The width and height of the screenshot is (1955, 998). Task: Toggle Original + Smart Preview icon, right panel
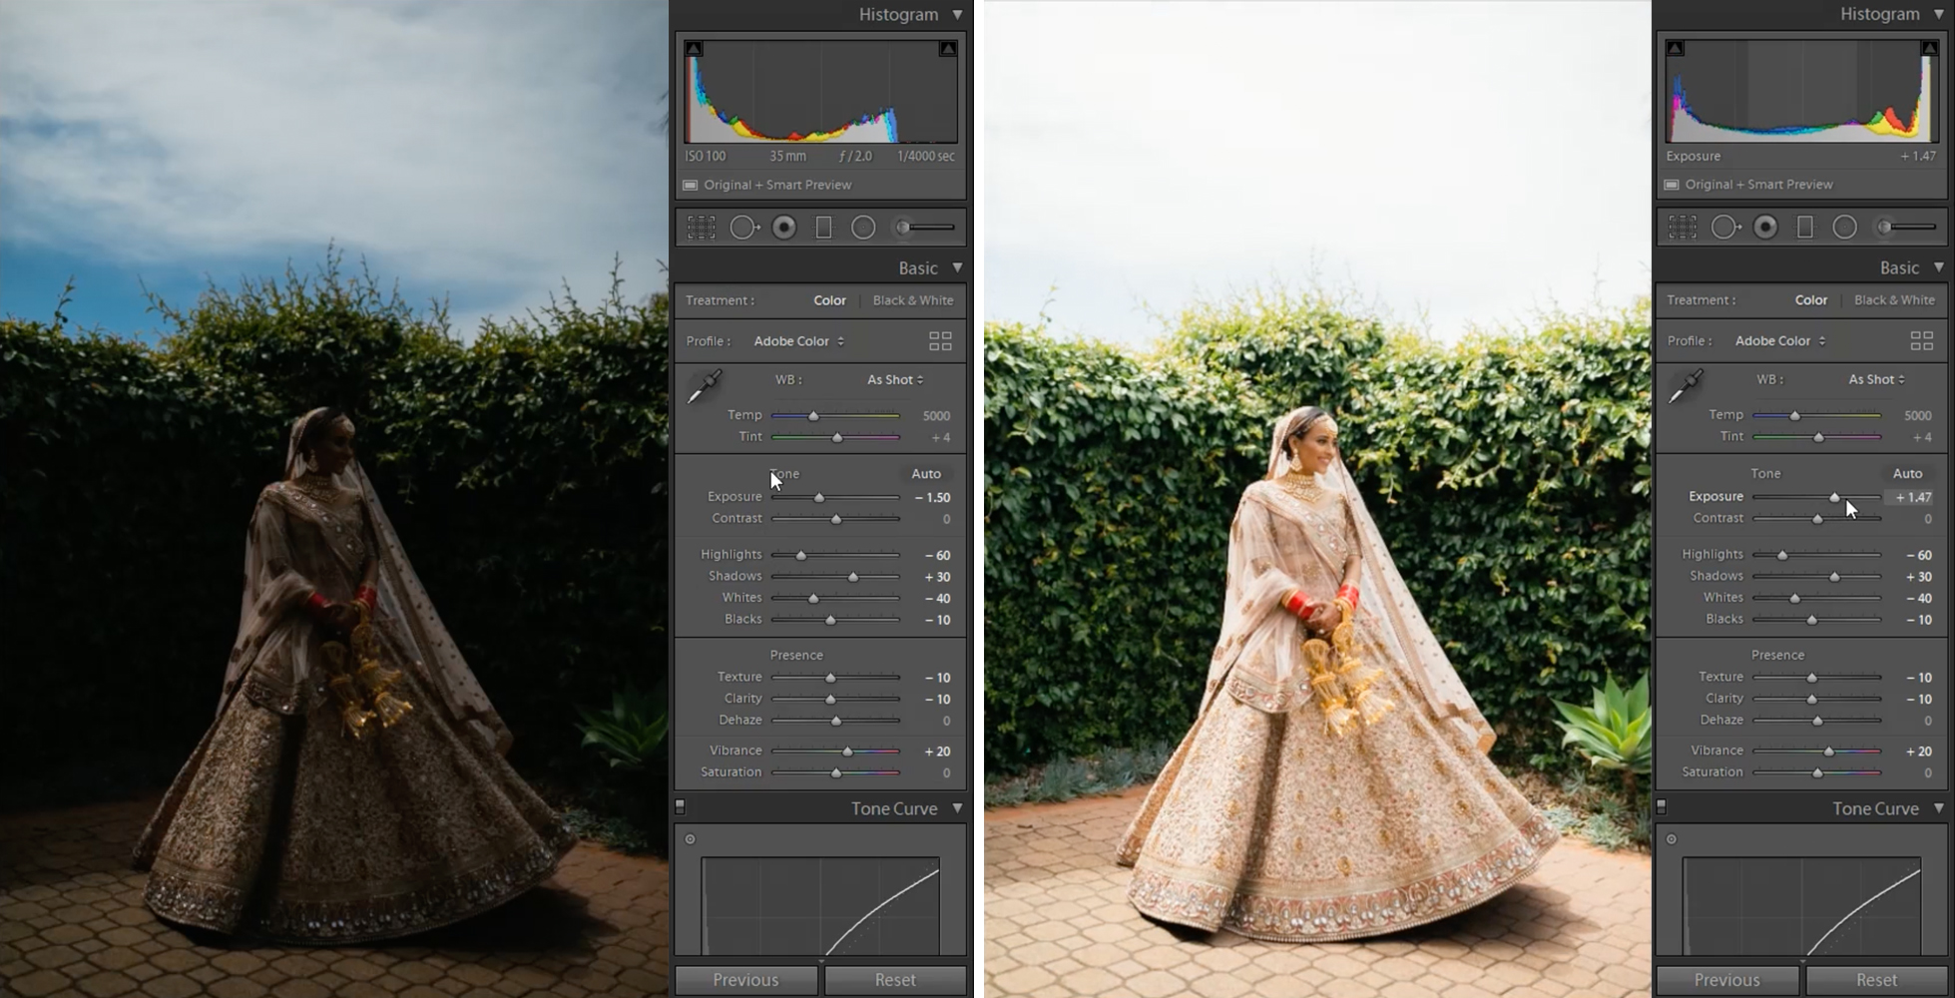pos(1672,185)
